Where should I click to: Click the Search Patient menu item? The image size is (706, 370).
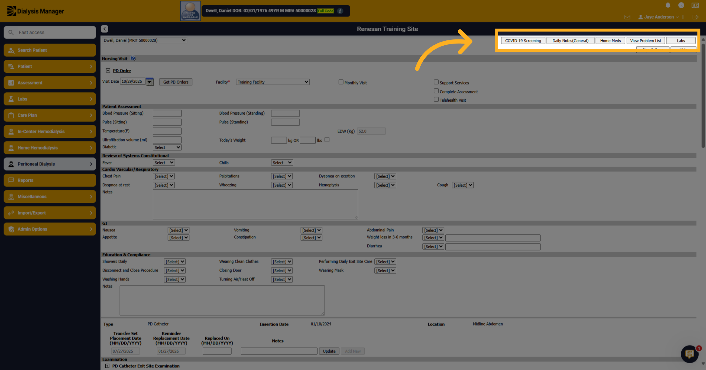[x=50, y=50]
